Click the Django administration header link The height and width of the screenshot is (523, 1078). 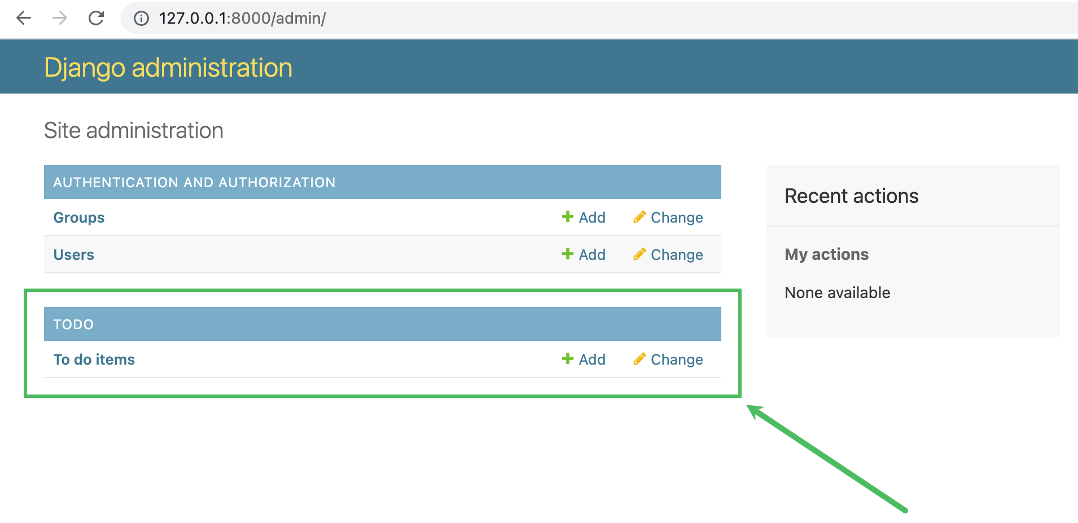point(168,67)
